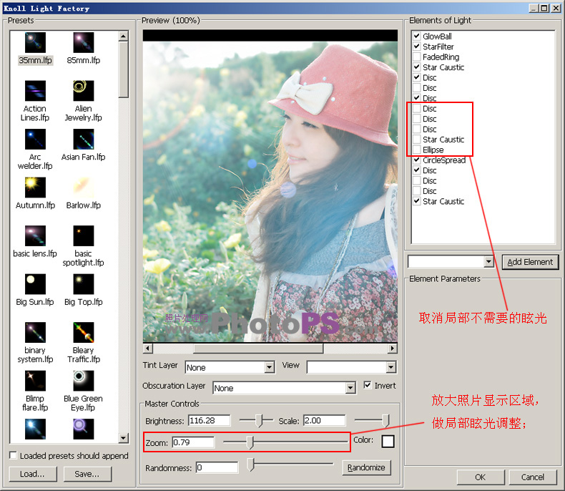The width and height of the screenshot is (565, 491).
Task: Pick the binary system.lfp preset
Action: 35,332
